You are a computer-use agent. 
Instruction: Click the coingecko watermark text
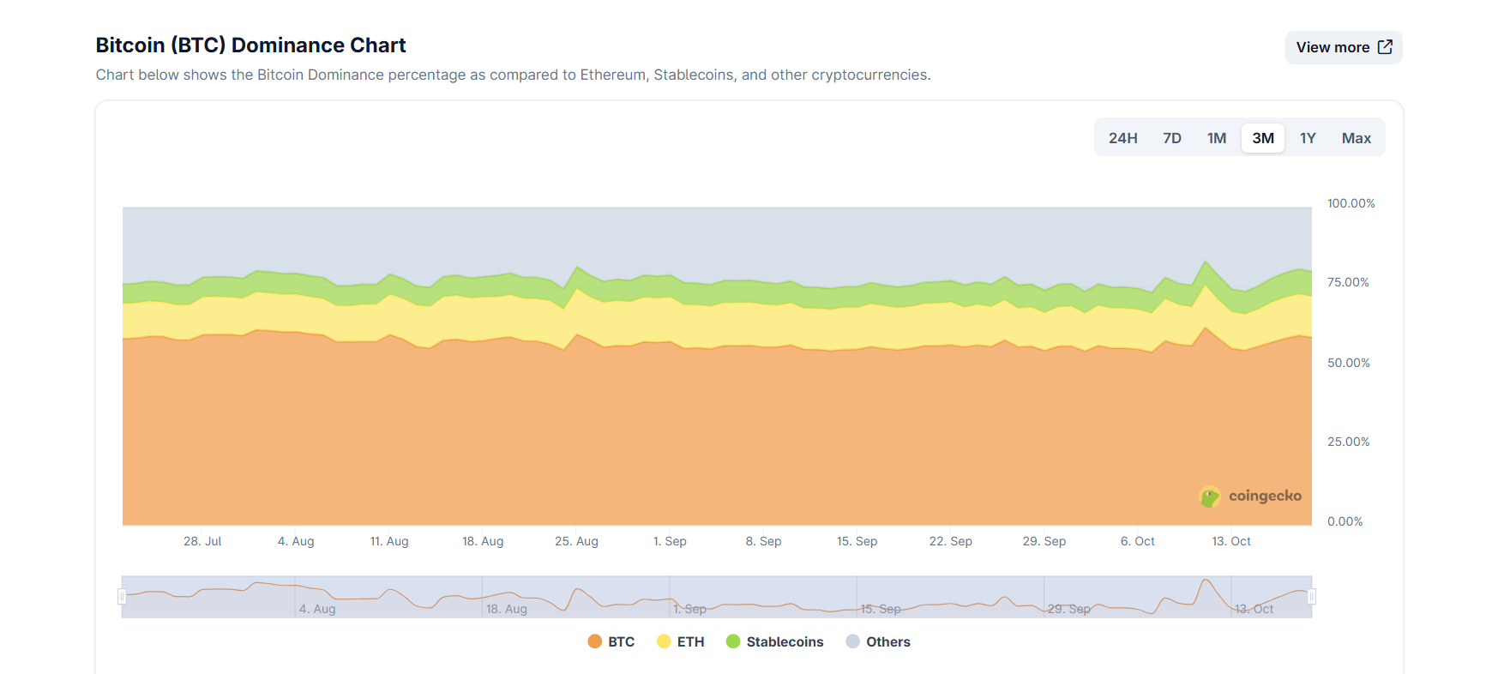pos(1264,496)
